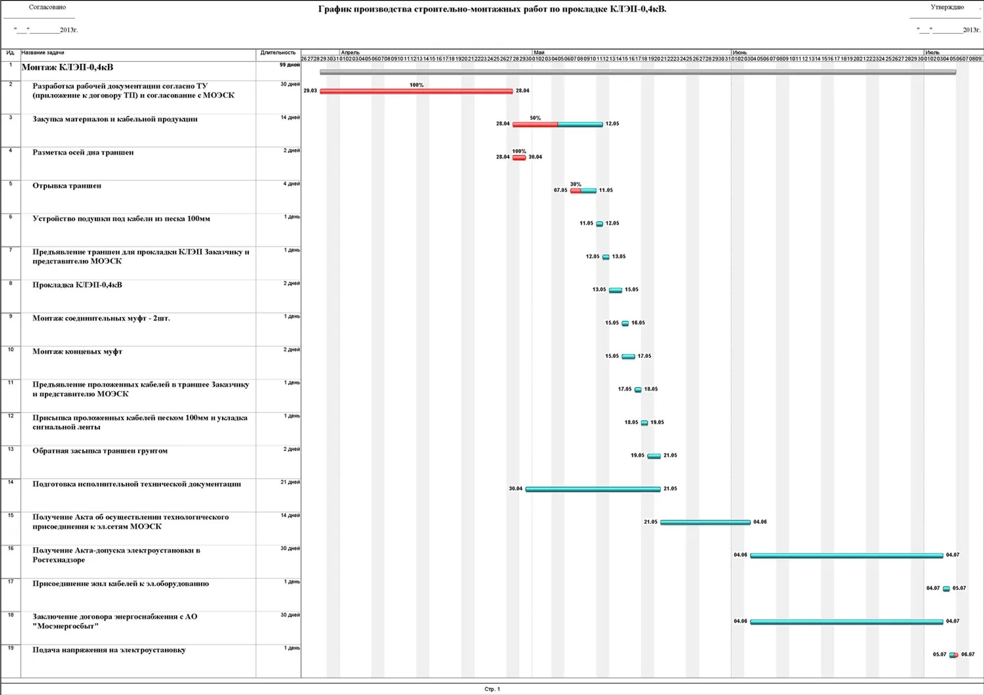
Task: Select task Получение Акта-допуска электроустановки
Action: (116, 555)
